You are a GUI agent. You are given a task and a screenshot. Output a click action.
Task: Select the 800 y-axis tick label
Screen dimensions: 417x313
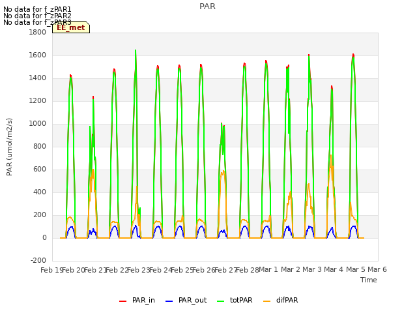(x=40, y=146)
